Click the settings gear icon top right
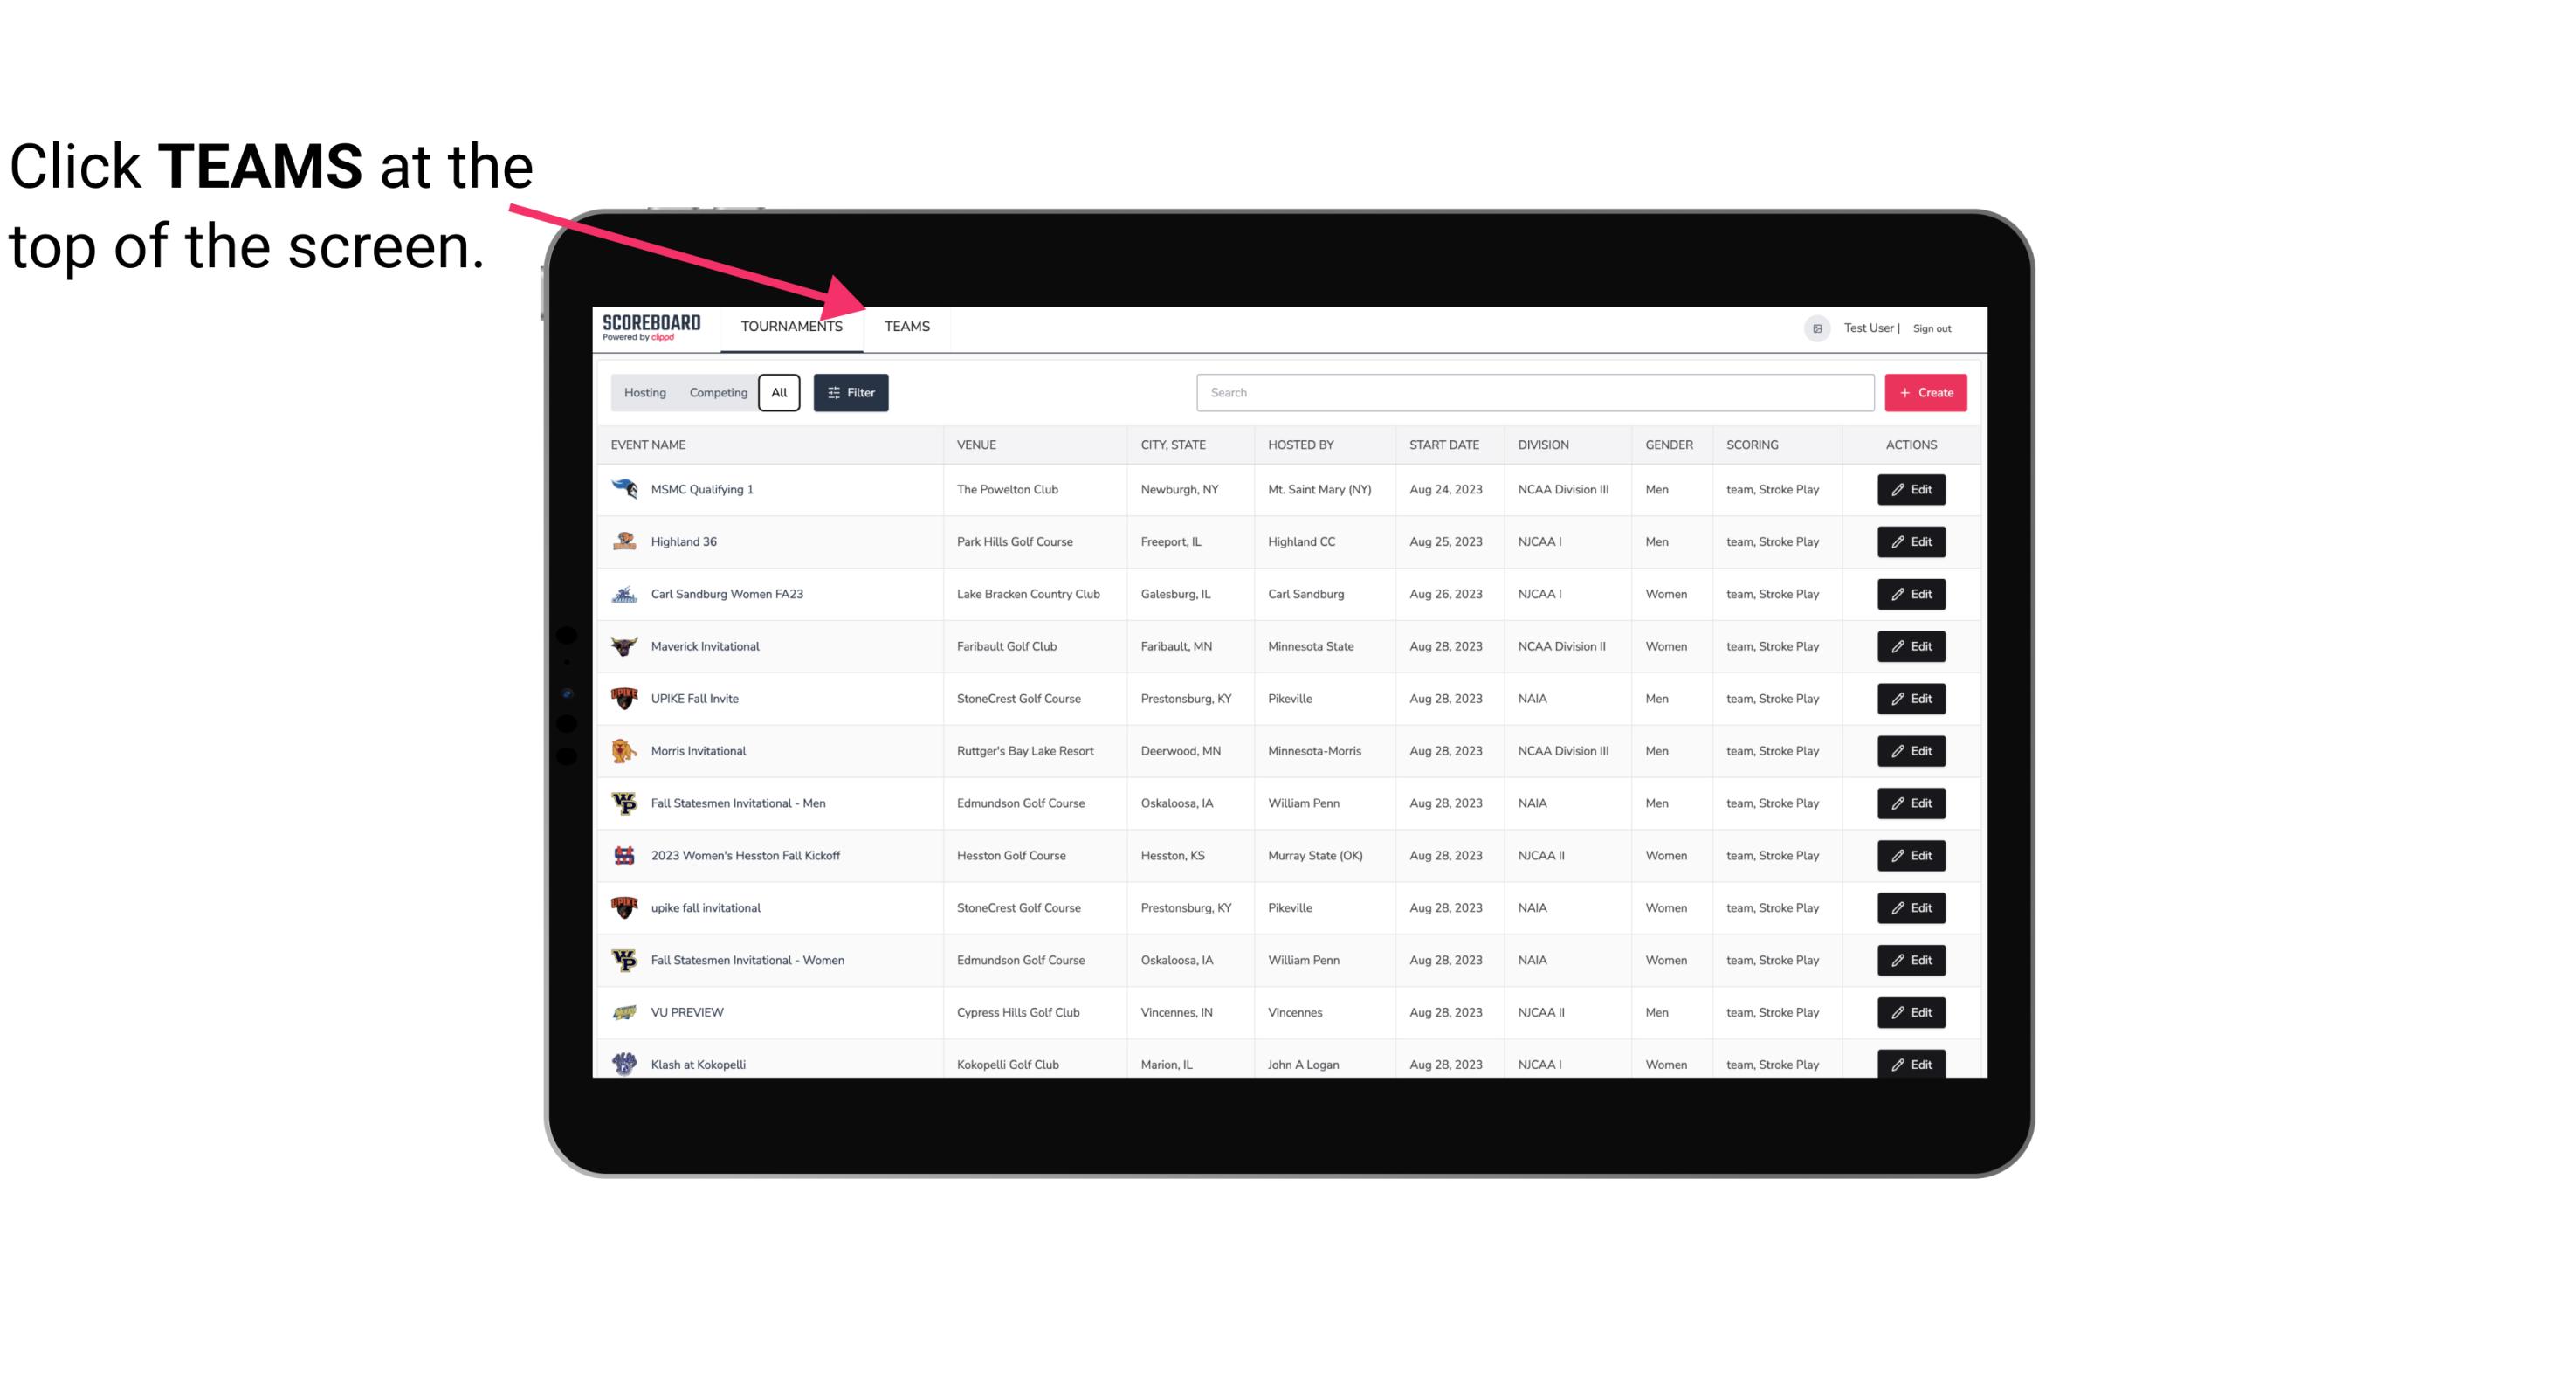The height and width of the screenshot is (1386, 2576). click(x=1814, y=326)
